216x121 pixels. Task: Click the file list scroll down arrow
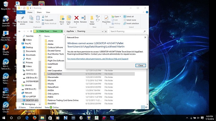147,104
